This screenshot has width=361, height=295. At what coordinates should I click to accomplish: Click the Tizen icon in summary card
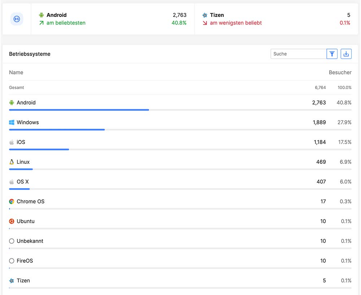[x=205, y=15]
